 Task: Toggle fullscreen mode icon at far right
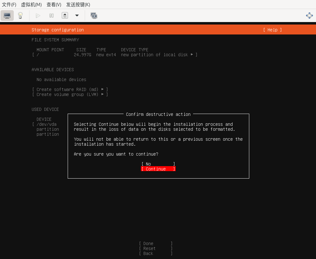(309, 16)
